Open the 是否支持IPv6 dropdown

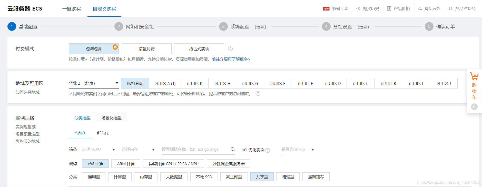click(x=298, y=149)
